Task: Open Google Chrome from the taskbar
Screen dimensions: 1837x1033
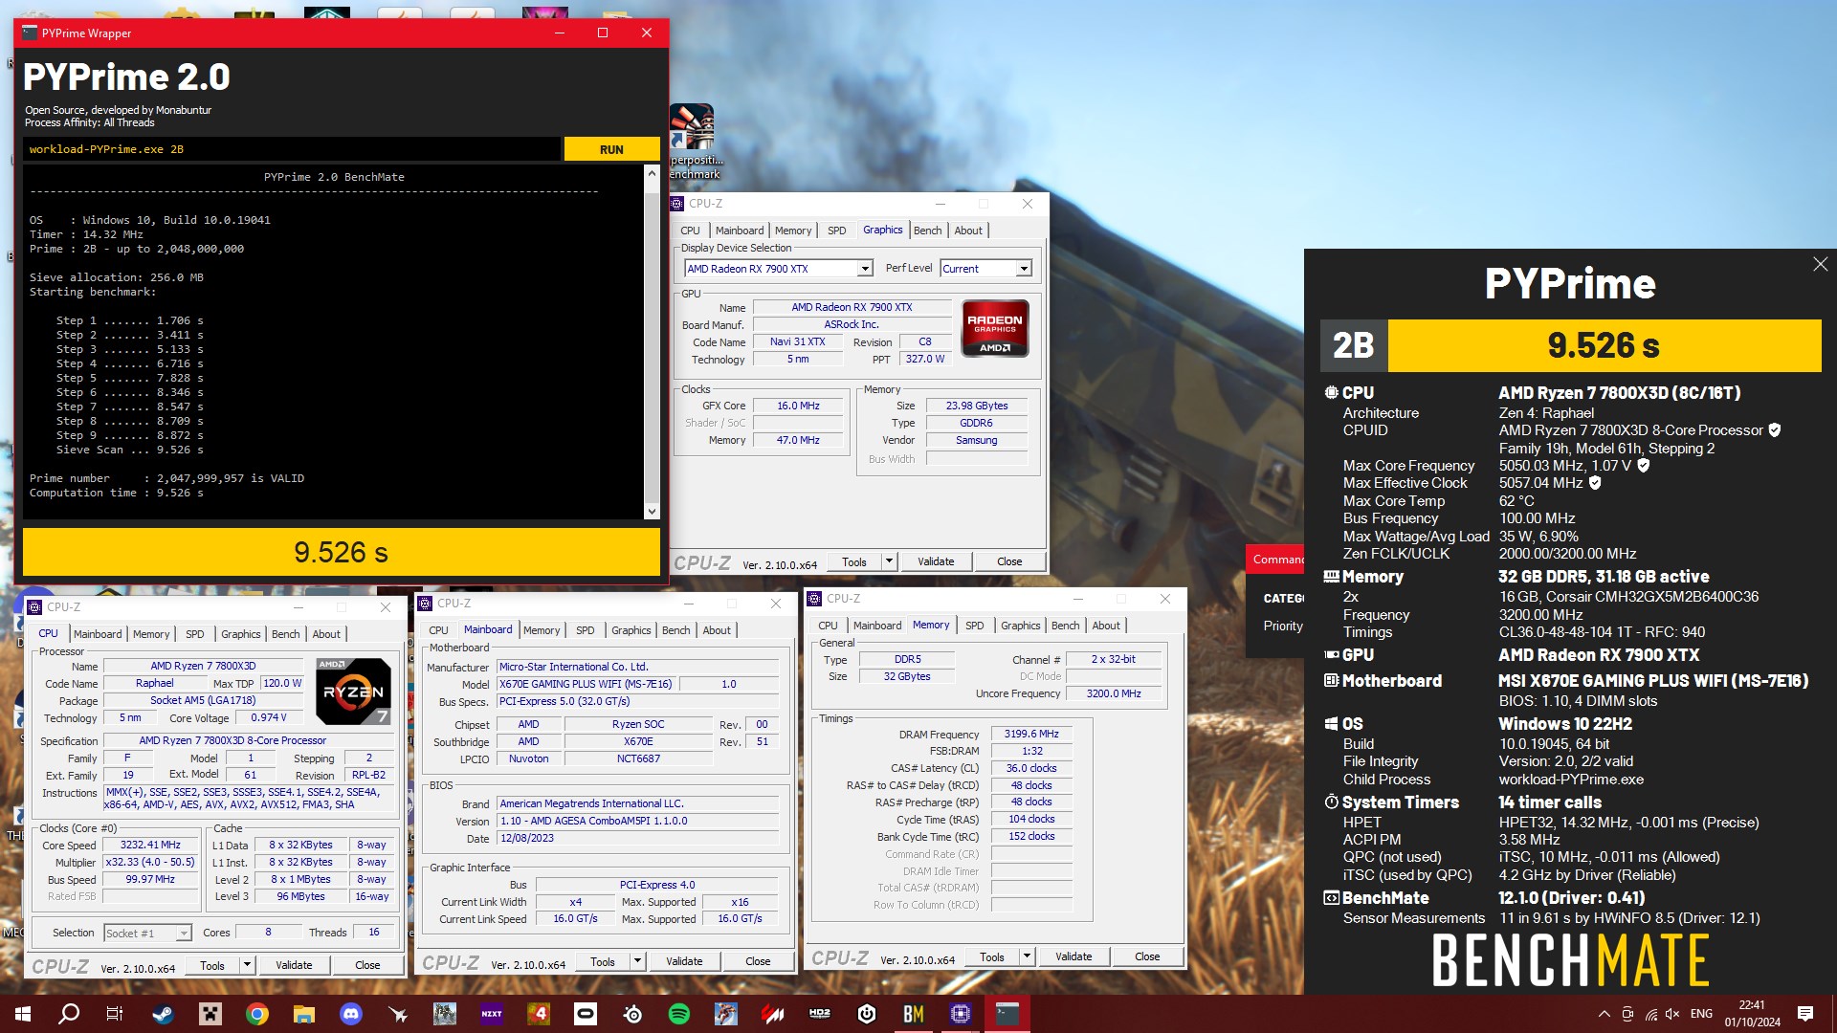Action: pos(257,1014)
